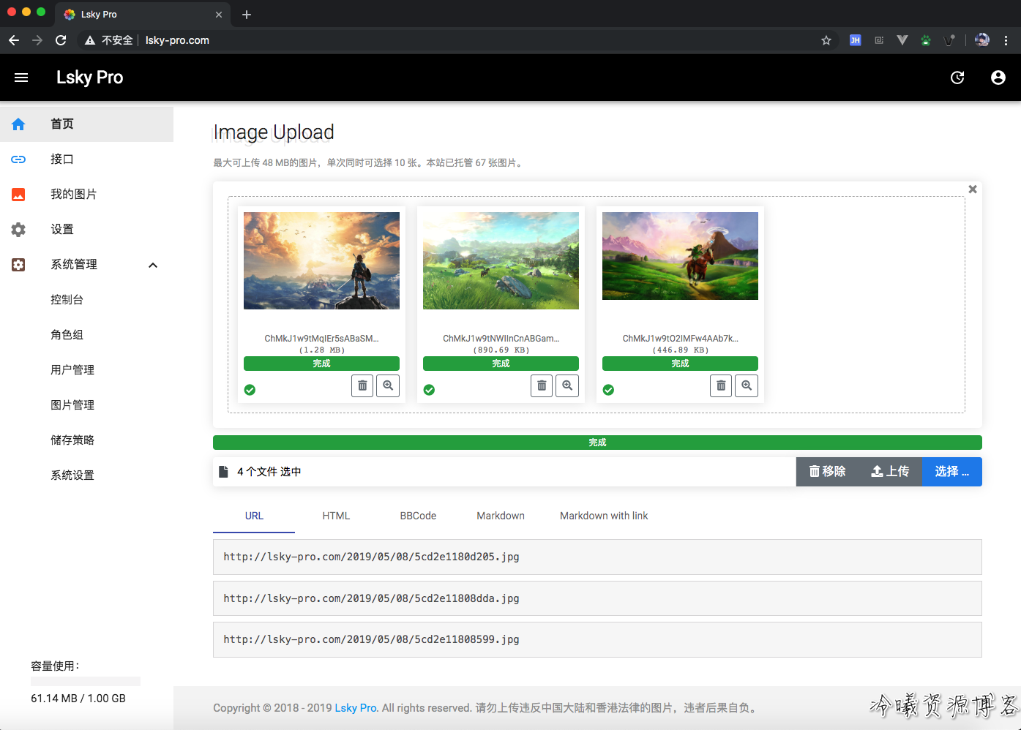1021x730 pixels.
Task: Click the picture icon beside 我的图片
Action: (x=18, y=195)
